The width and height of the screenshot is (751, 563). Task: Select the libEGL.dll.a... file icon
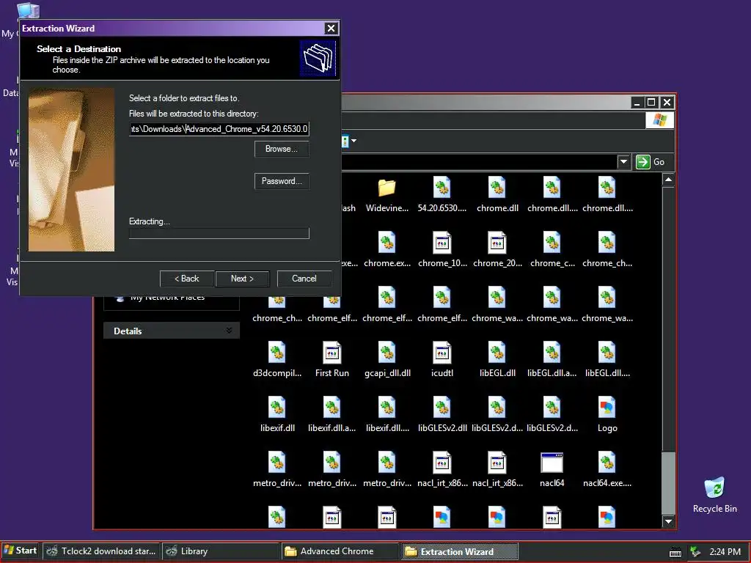coord(552,353)
